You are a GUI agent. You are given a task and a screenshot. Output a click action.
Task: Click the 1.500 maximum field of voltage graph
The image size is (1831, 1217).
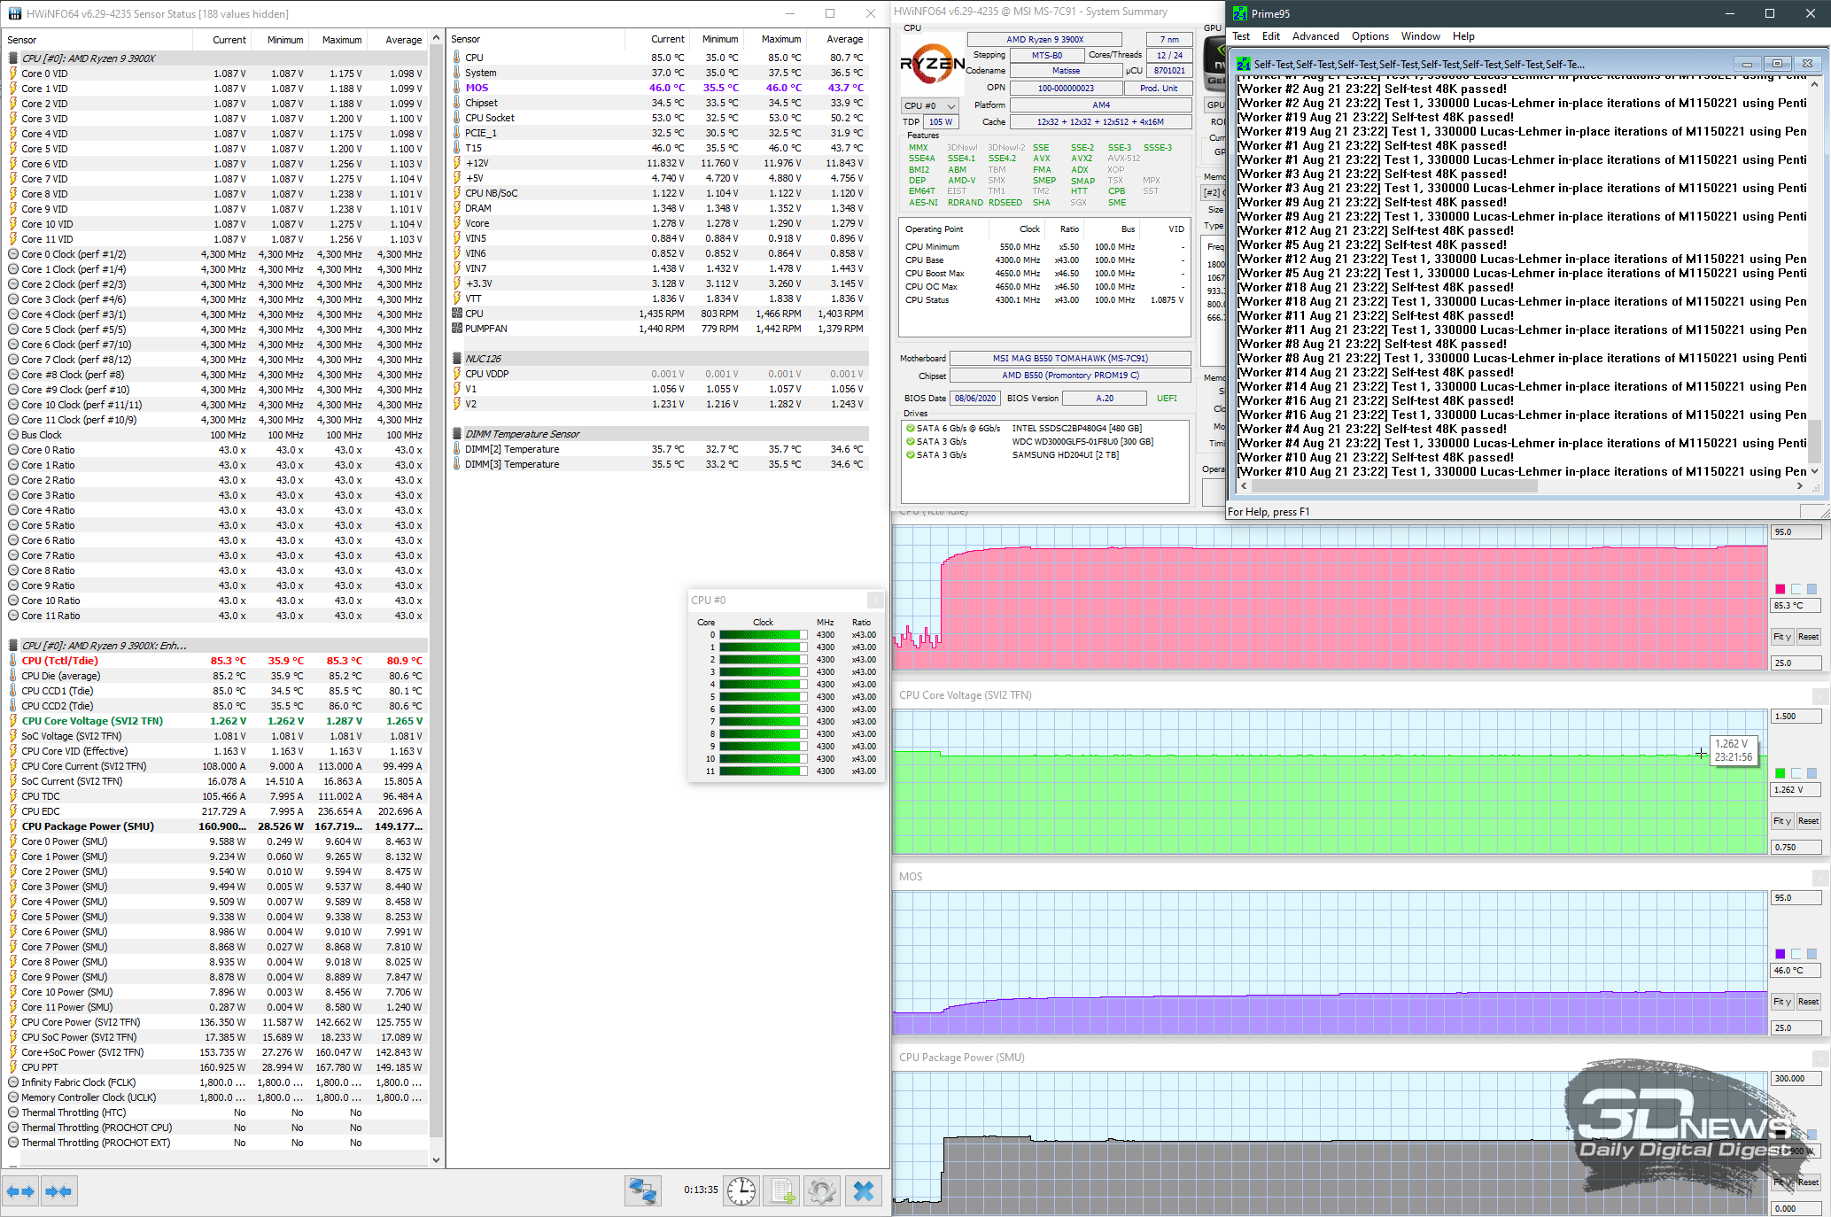1796,717
